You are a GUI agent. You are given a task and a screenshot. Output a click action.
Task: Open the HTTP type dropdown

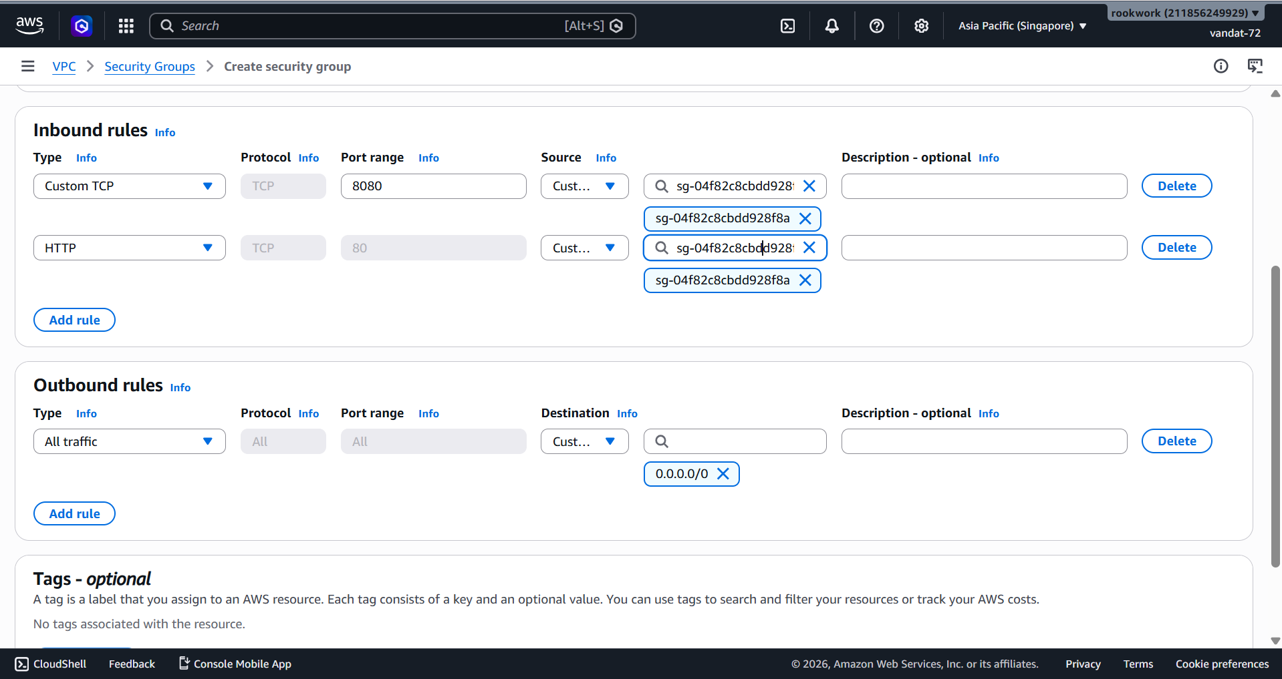tap(130, 248)
